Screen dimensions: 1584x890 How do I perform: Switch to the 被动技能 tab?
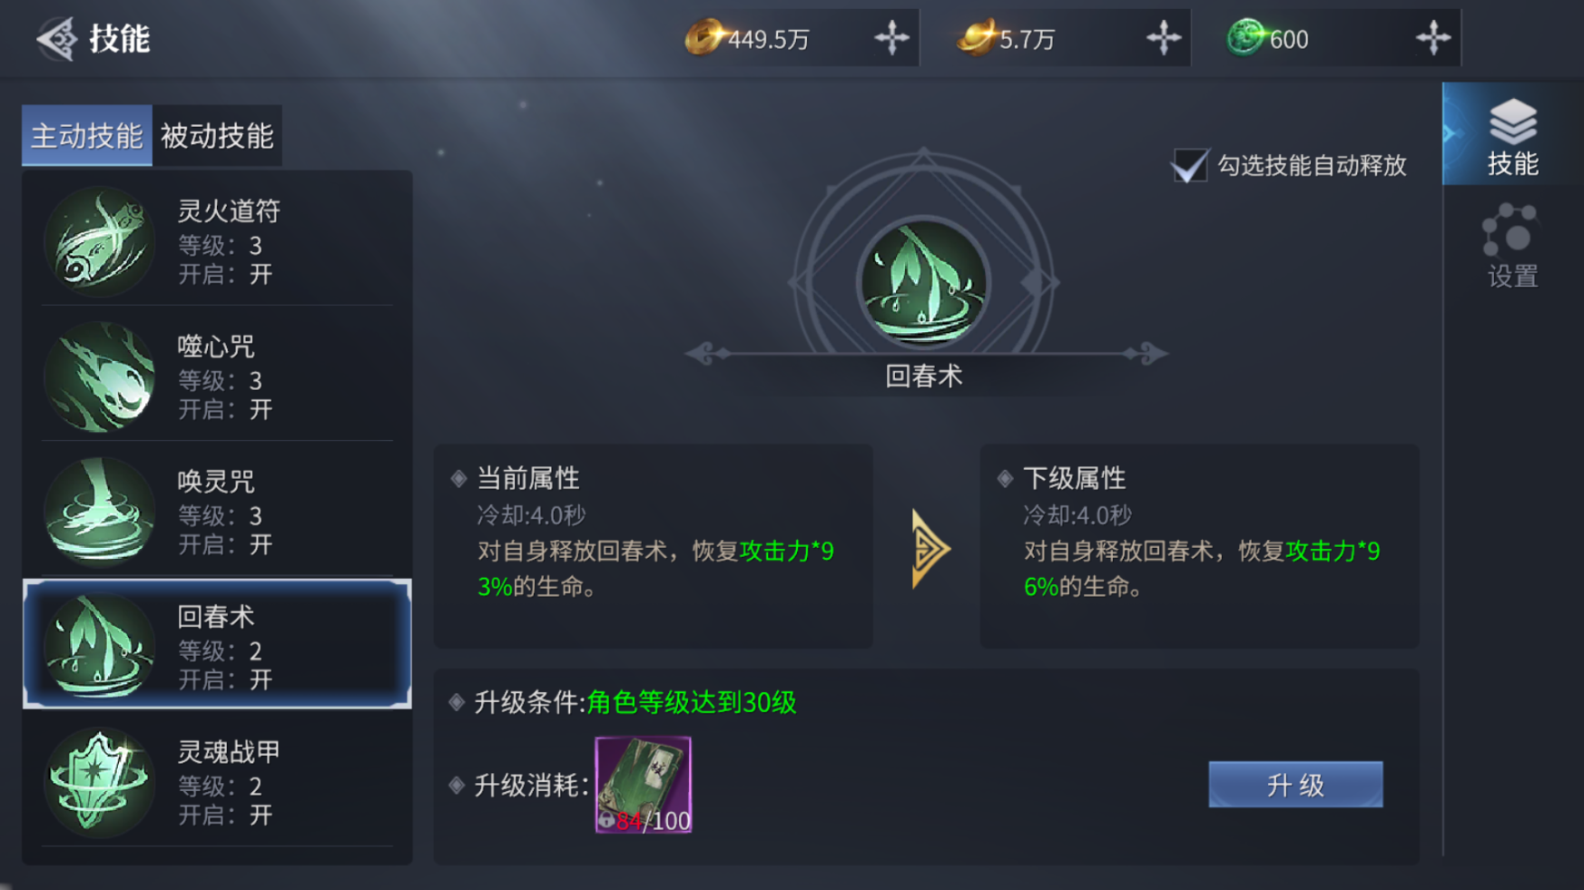pyautogui.click(x=217, y=136)
